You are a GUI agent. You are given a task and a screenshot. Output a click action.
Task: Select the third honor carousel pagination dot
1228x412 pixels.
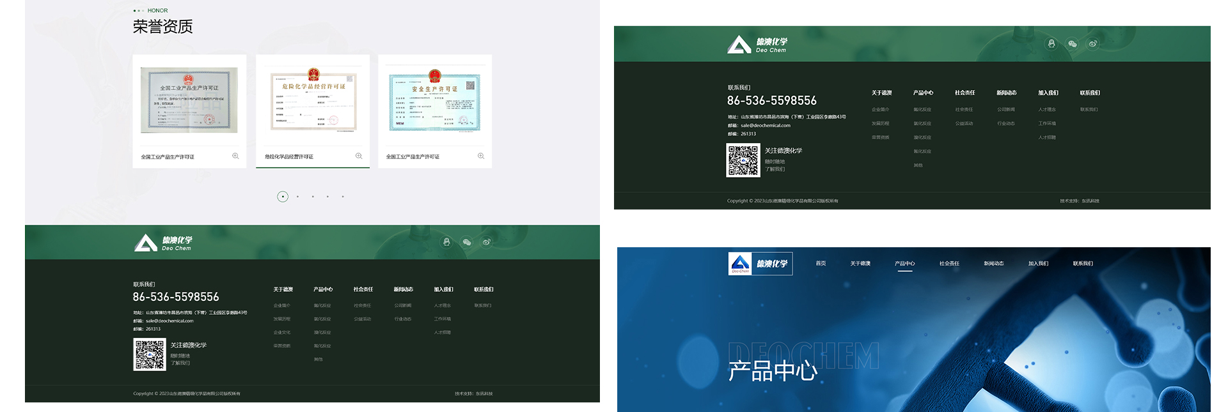[313, 197]
